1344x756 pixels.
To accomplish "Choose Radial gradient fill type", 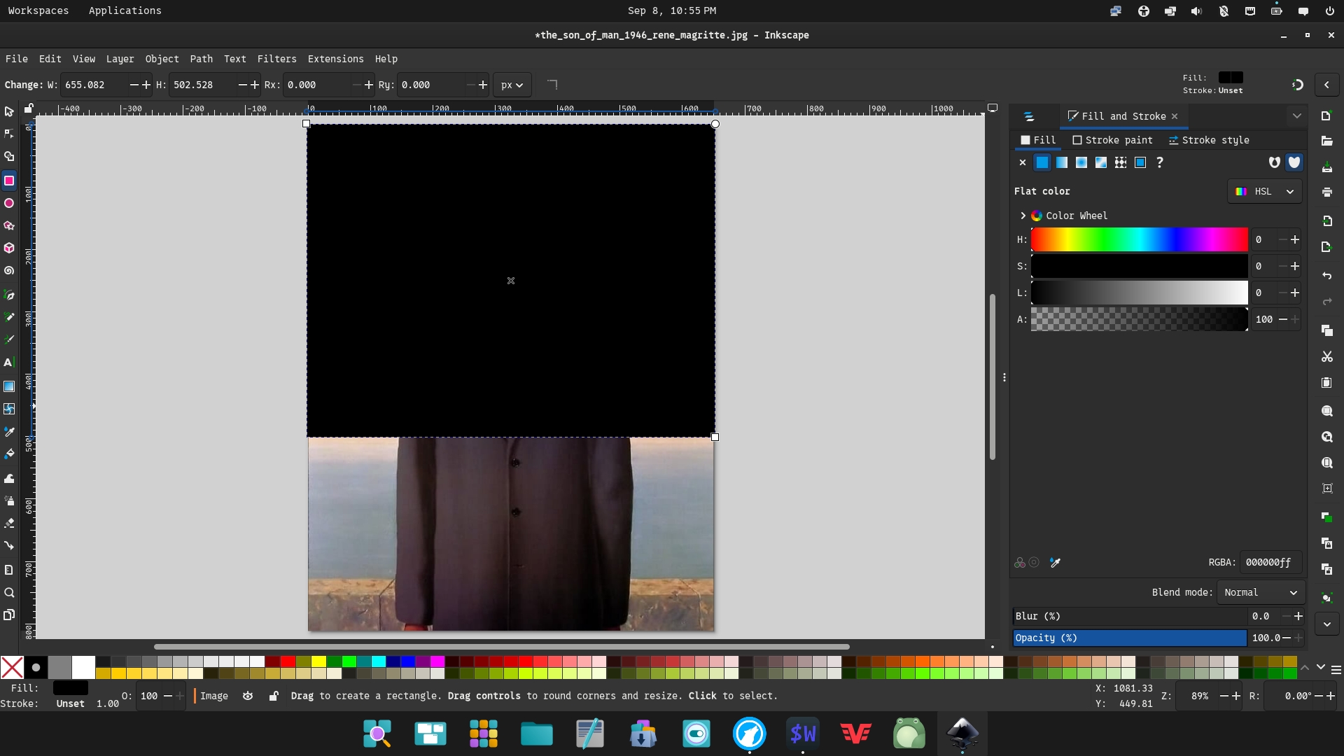I will tap(1081, 162).
